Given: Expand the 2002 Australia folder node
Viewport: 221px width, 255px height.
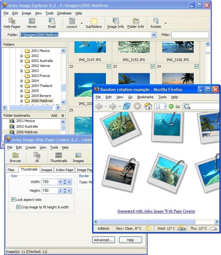Looking at the screenshot, I should 21,61.
